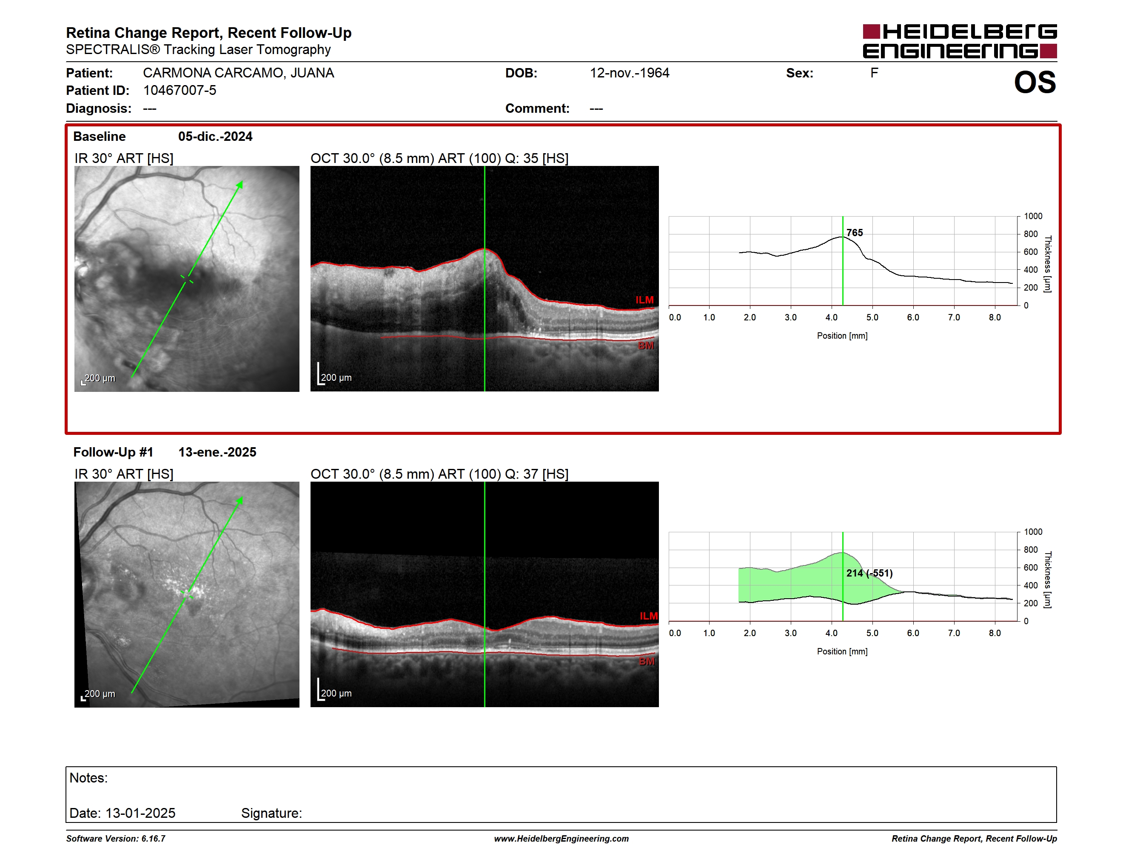Click the OS eye laterality label
Viewport: 1123px width, 868px height.
click(1035, 82)
